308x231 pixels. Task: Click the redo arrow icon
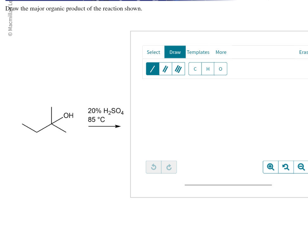(x=169, y=167)
